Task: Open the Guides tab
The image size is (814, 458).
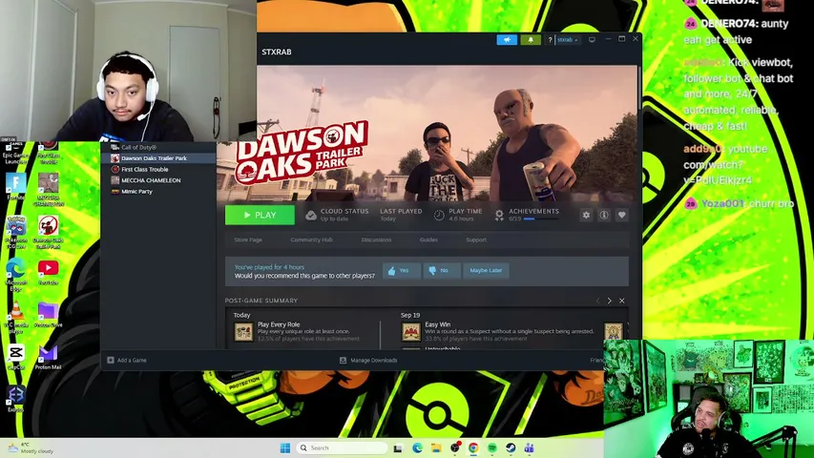Action: pyautogui.click(x=428, y=239)
